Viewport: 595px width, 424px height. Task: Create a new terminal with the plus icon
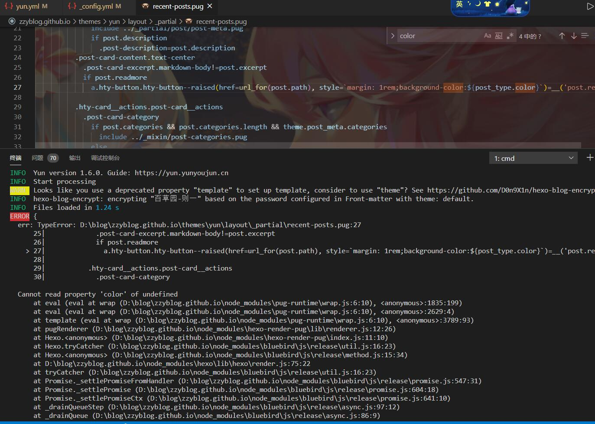click(x=590, y=158)
